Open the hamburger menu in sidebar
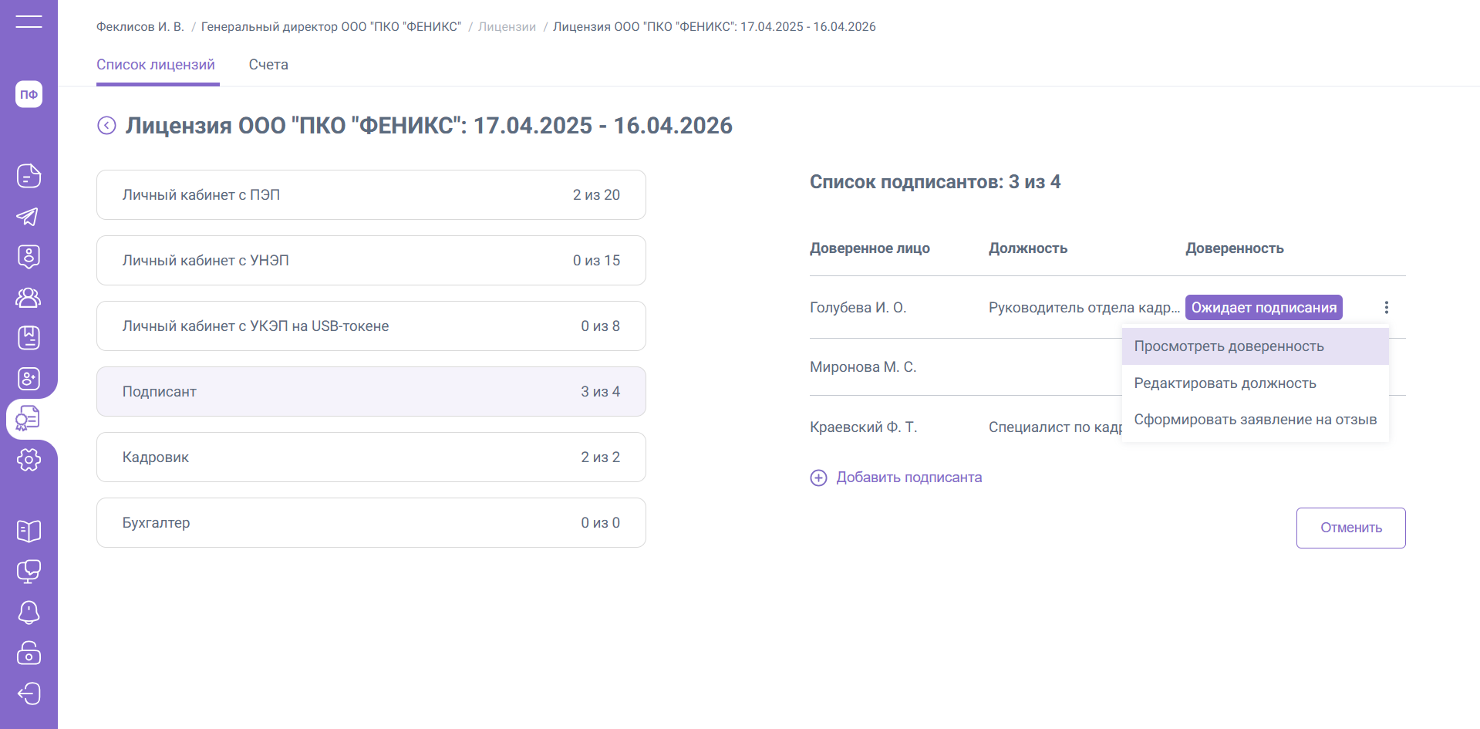The image size is (1480, 729). point(29,22)
